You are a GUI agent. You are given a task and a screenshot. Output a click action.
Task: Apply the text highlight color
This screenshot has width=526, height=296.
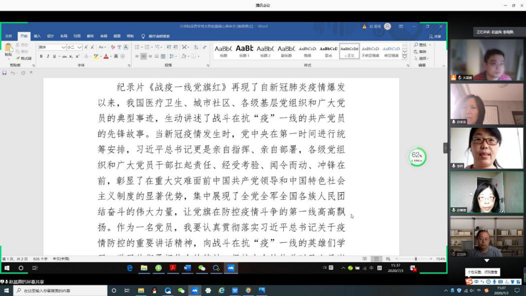pyautogui.click(x=97, y=56)
